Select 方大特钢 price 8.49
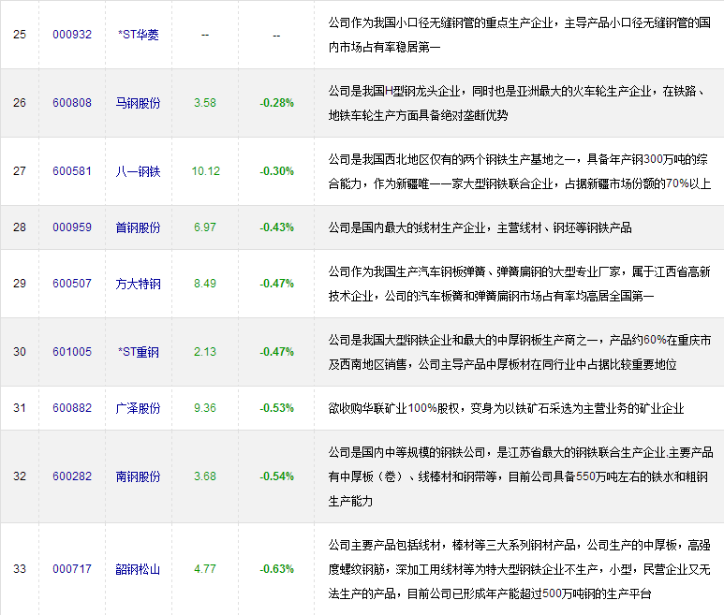The height and width of the screenshot is (615, 724). (205, 284)
